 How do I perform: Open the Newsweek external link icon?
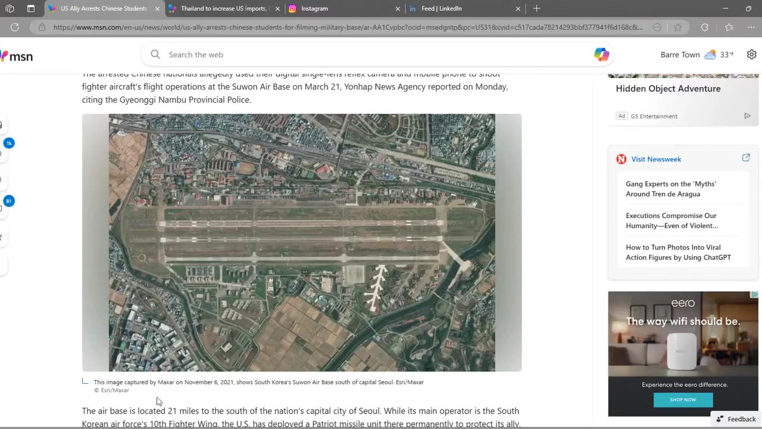pyautogui.click(x=745, y=158)
